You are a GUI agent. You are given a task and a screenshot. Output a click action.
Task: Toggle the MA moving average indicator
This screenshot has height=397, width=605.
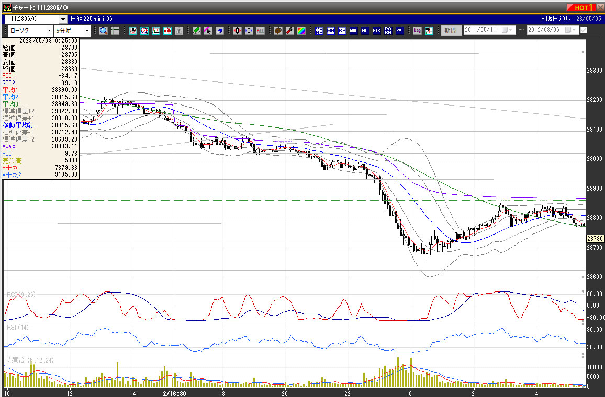331,31
